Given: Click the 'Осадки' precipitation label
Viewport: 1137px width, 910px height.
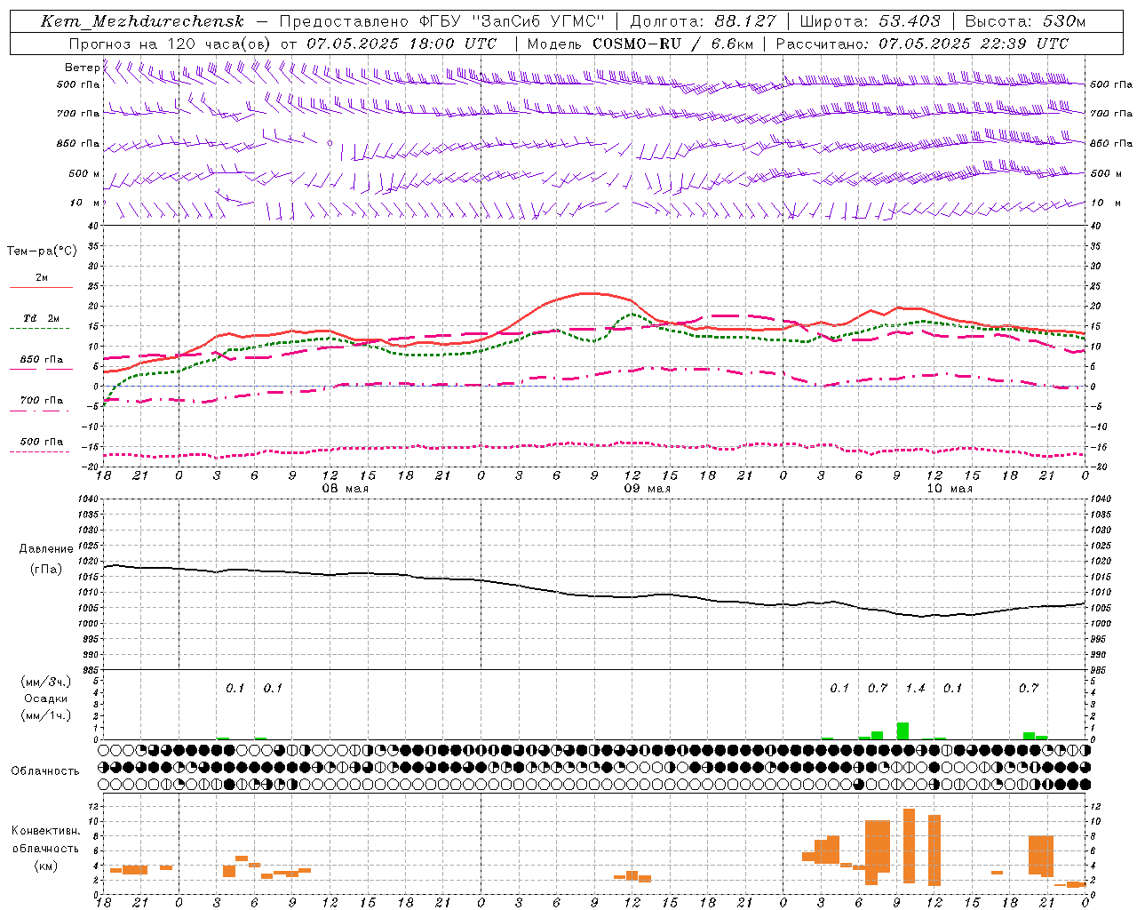Looking at the screenshot, I should tap(46, 698).
